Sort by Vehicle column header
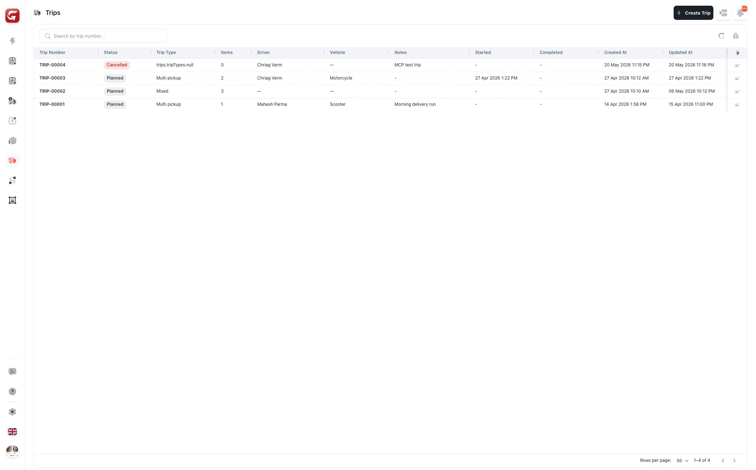The image size is (756, 470). (x=337, y=53)
